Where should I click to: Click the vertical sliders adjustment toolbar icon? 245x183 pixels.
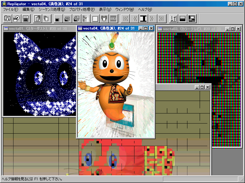click(x=173, y=19)
